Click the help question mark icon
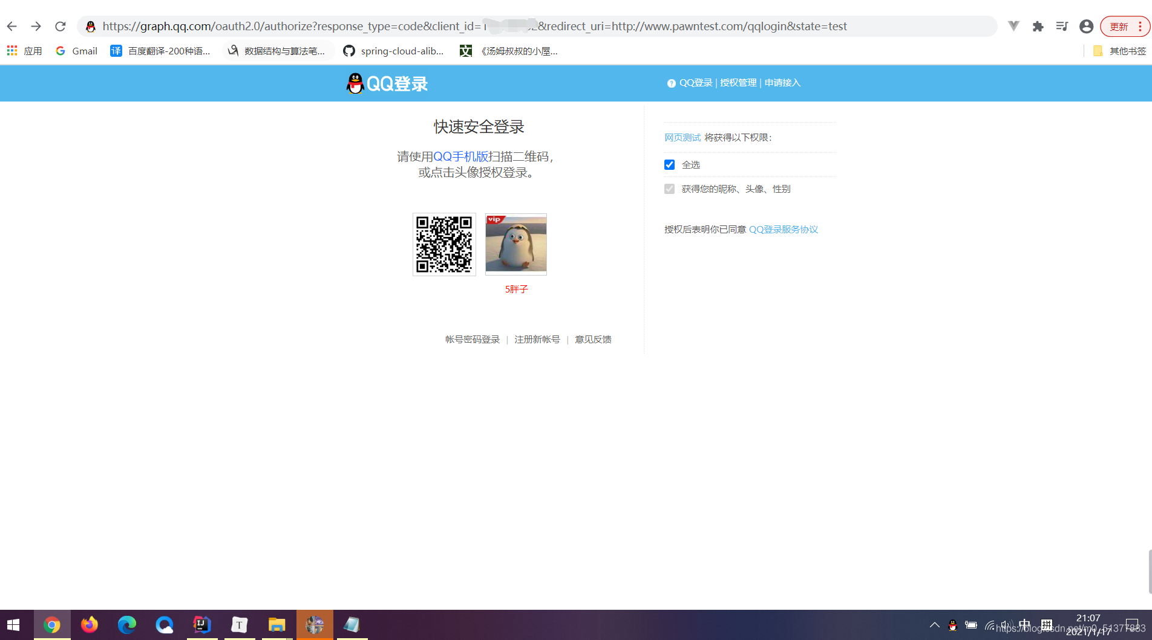Image resolution: width=1152 pixels, height=640 pixels. tap(672, 83)
